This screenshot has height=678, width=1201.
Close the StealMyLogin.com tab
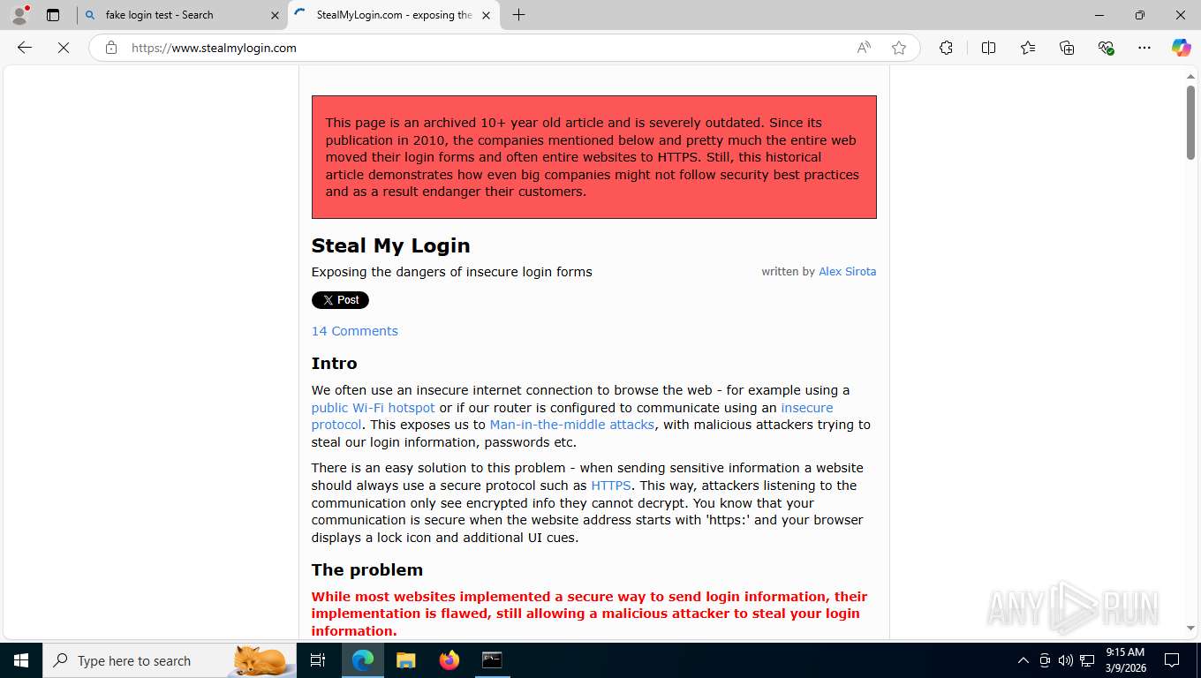click(x=486, y=15)
